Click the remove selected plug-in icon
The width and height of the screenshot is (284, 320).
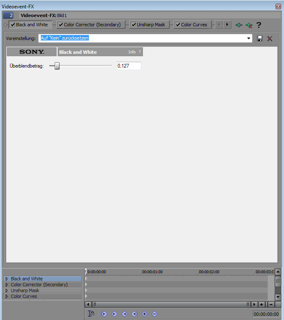pyautogui.click(x=249, y=25)
